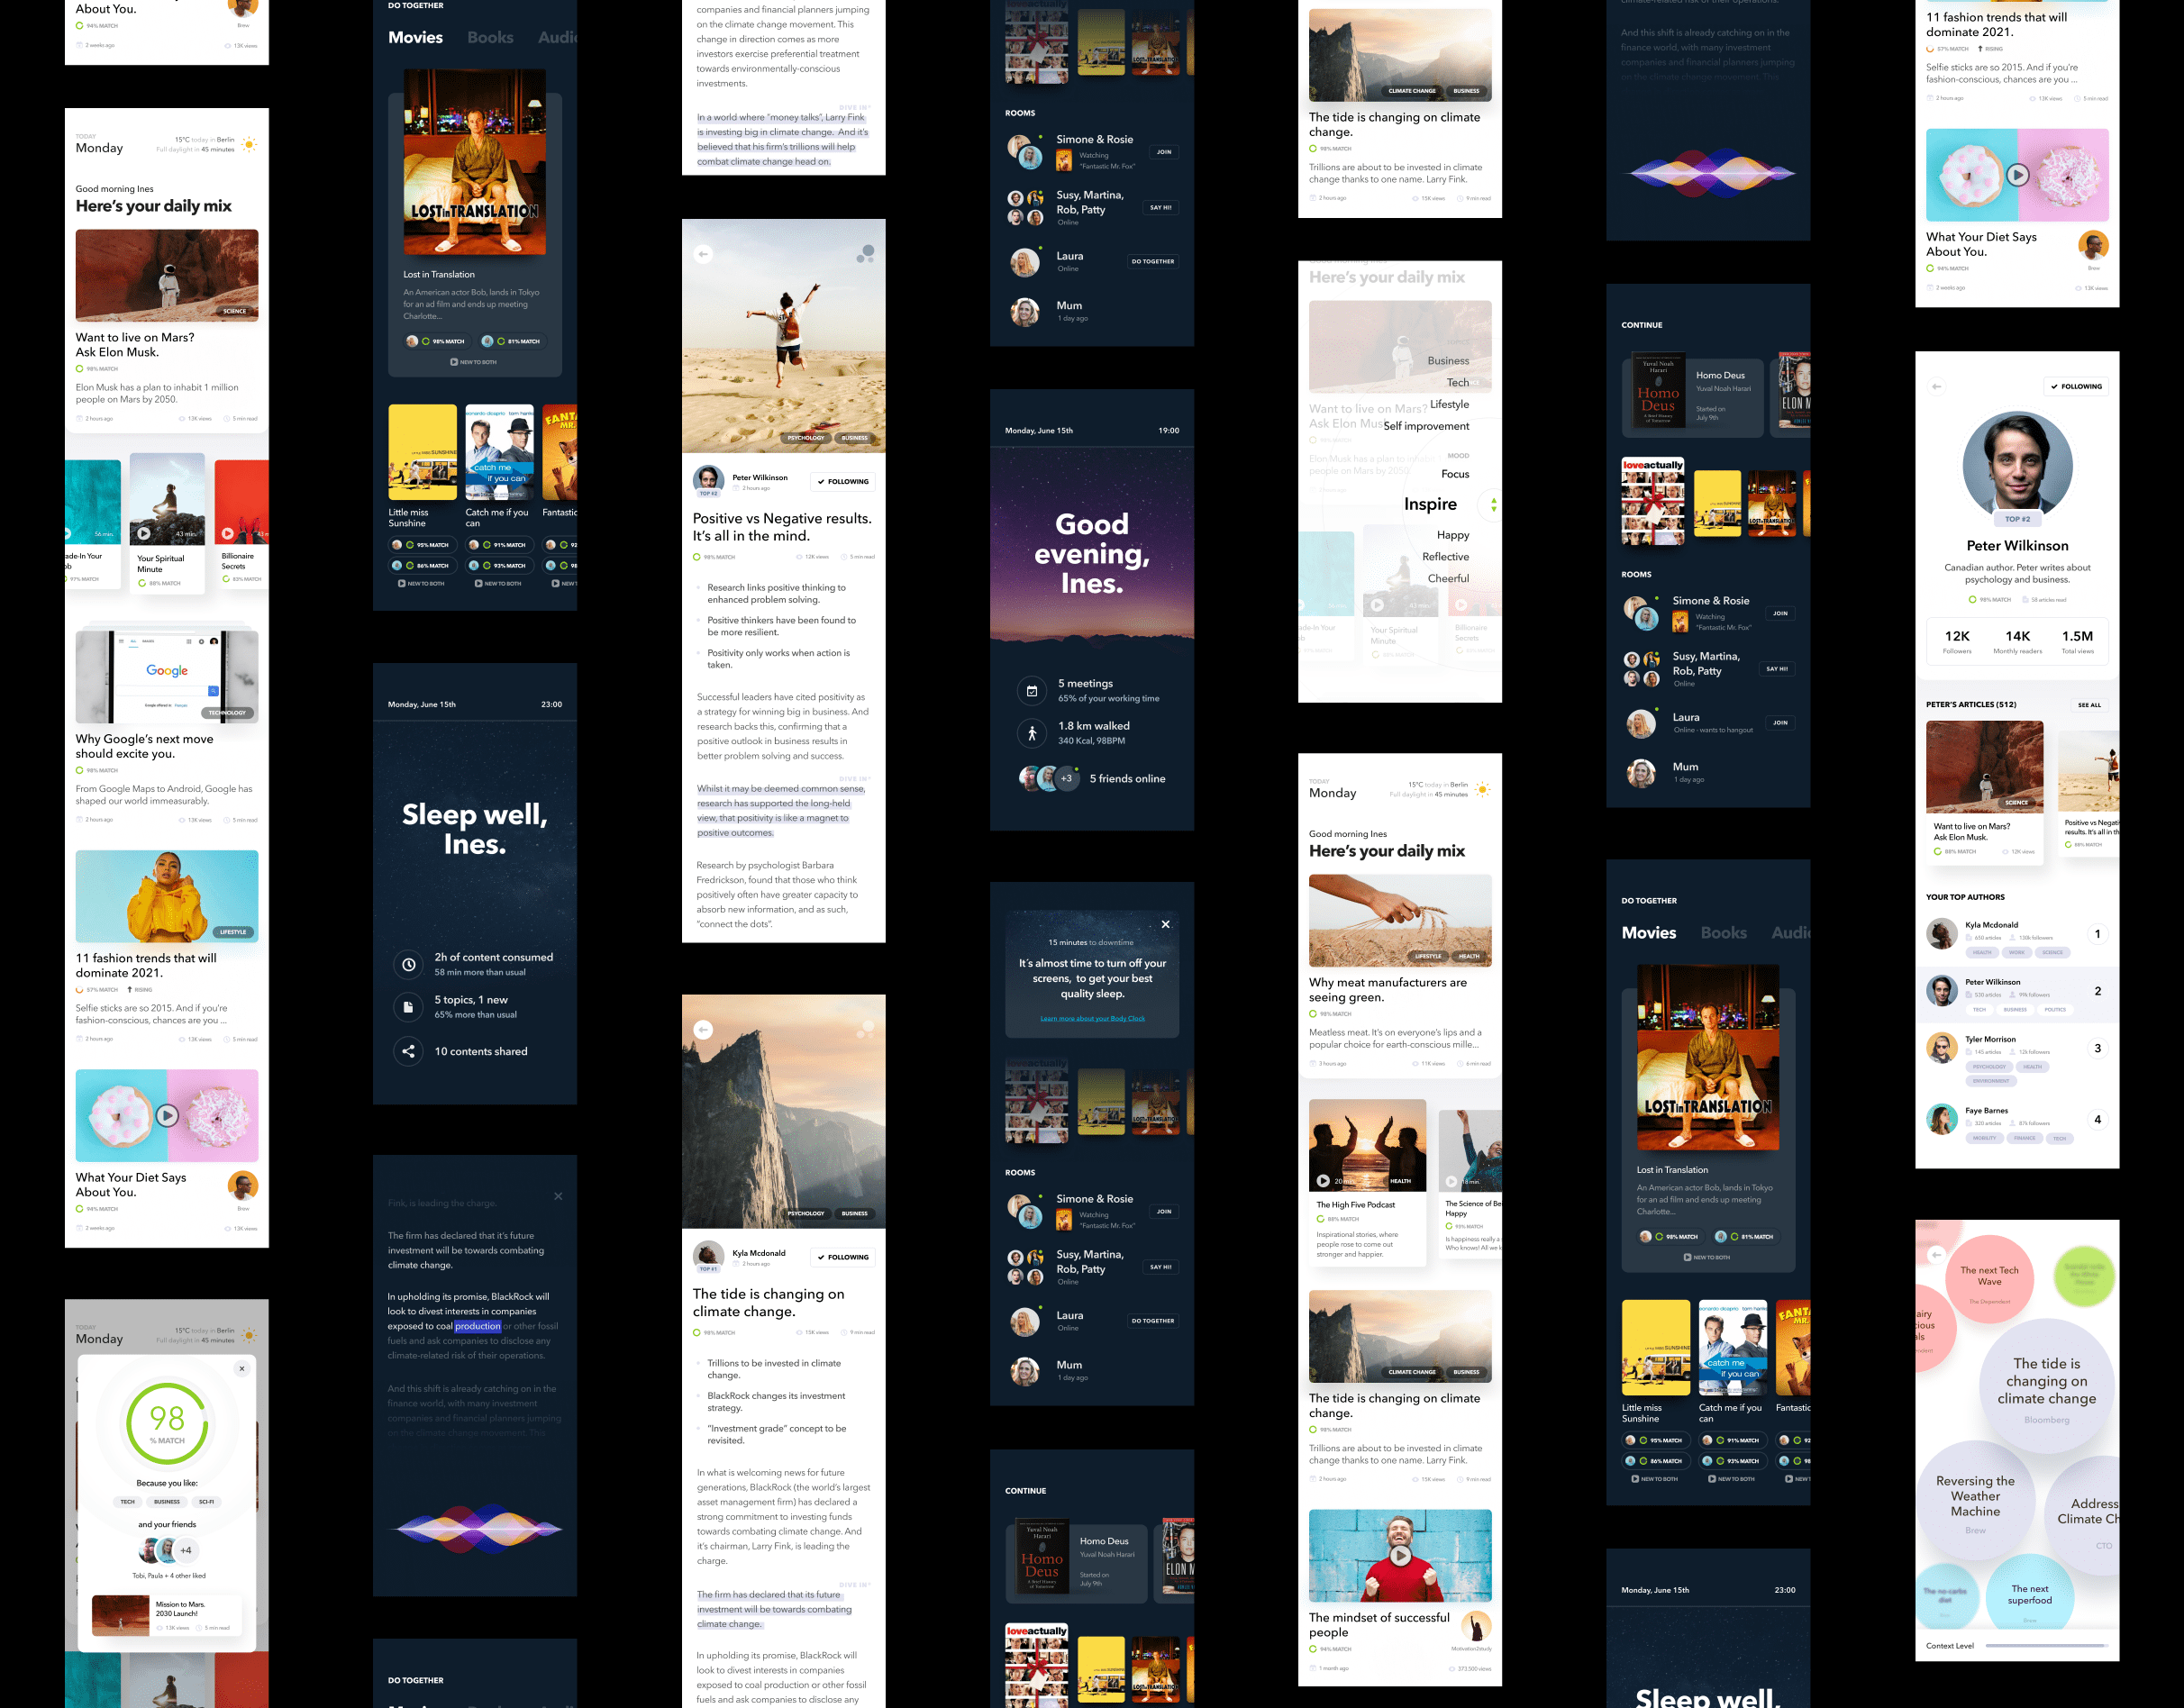Select 'Focus' in the mood picker
The width and height of the screenshot is (2184, 1708).
[x=1455, y=474]
